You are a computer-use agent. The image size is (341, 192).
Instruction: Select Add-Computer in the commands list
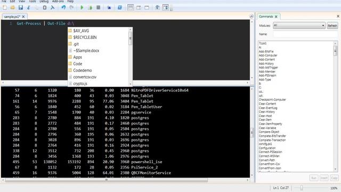click(x=268, y=55)
